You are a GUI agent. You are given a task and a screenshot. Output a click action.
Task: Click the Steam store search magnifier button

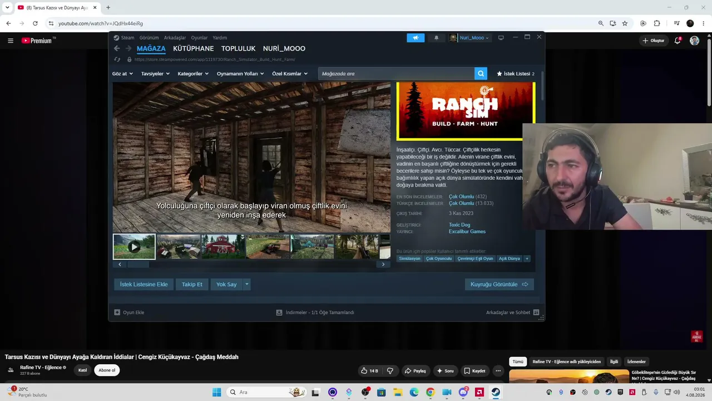pos(481,74)
